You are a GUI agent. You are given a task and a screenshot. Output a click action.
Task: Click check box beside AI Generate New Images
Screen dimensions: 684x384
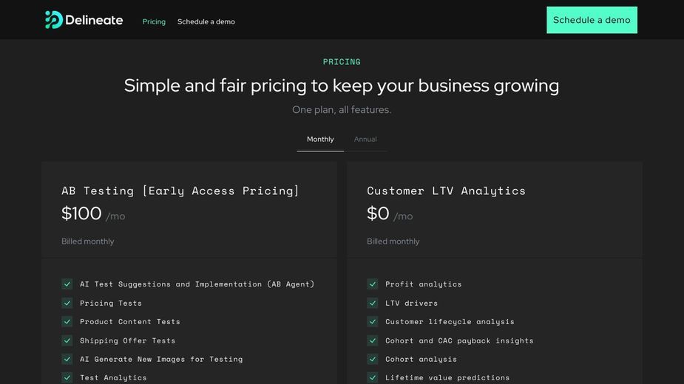[x=67, y=359]
